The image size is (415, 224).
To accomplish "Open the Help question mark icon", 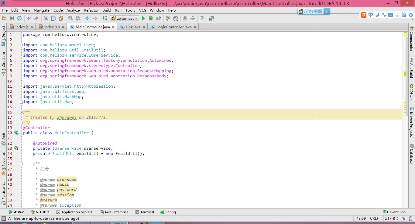I will [202, 19].
